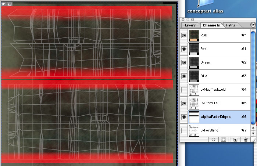
Task: Switch to the Paths tab
Action: point(231,25)
